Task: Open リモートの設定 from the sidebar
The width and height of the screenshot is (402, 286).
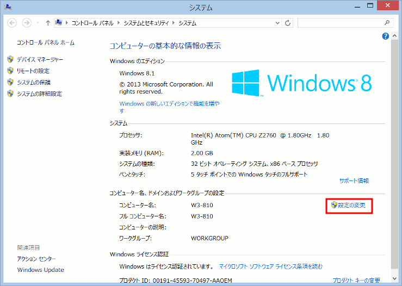Action: 33,71
